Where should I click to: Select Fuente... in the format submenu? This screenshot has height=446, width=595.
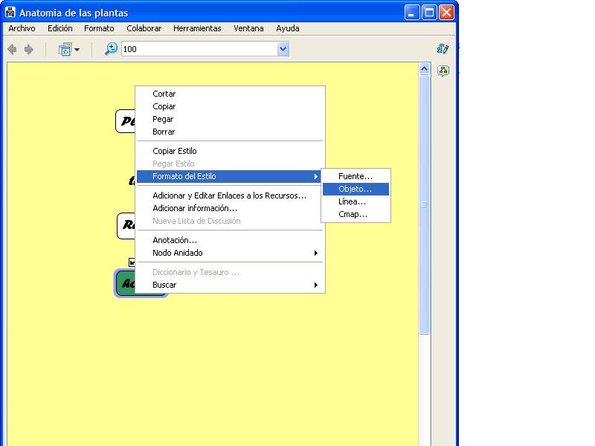click(x=356, y=176)
